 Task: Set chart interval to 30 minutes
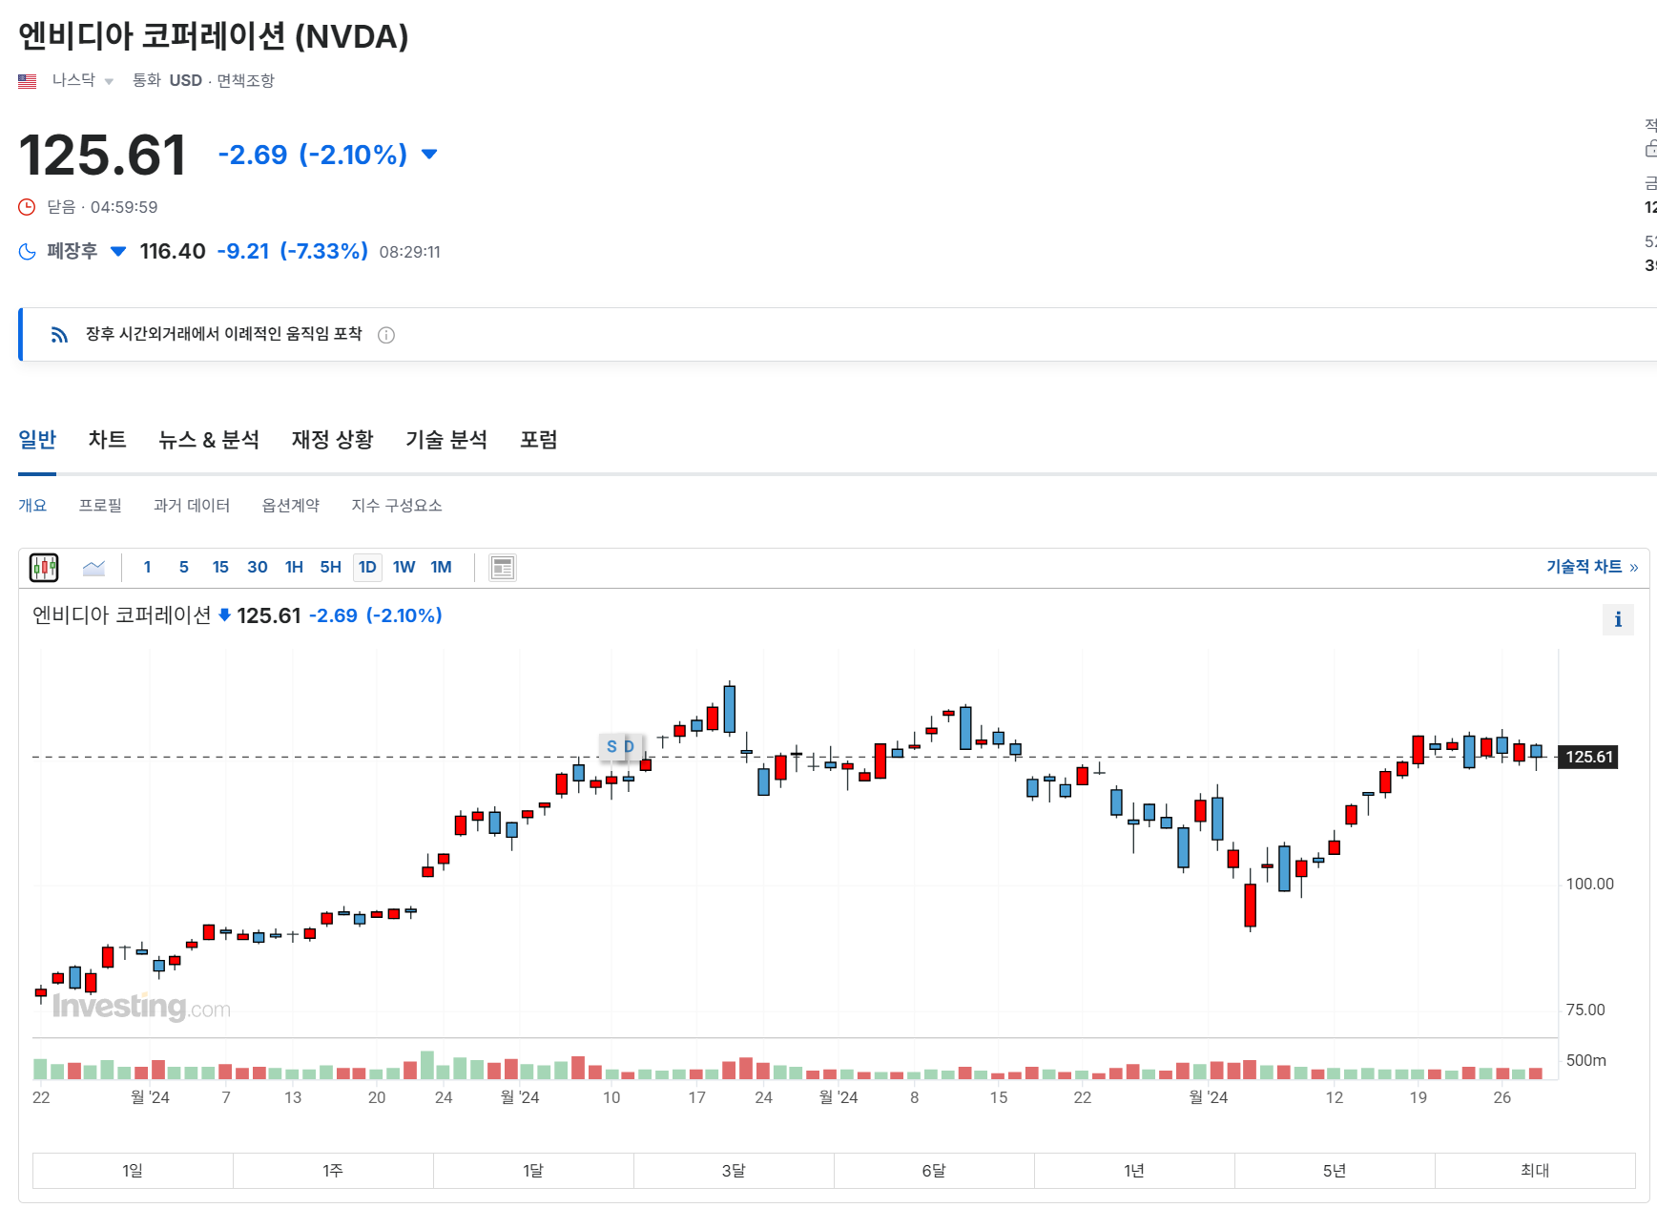click(x=258, y=568)
